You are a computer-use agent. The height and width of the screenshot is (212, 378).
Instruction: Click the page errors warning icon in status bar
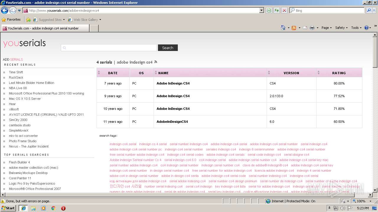[3, 201]
